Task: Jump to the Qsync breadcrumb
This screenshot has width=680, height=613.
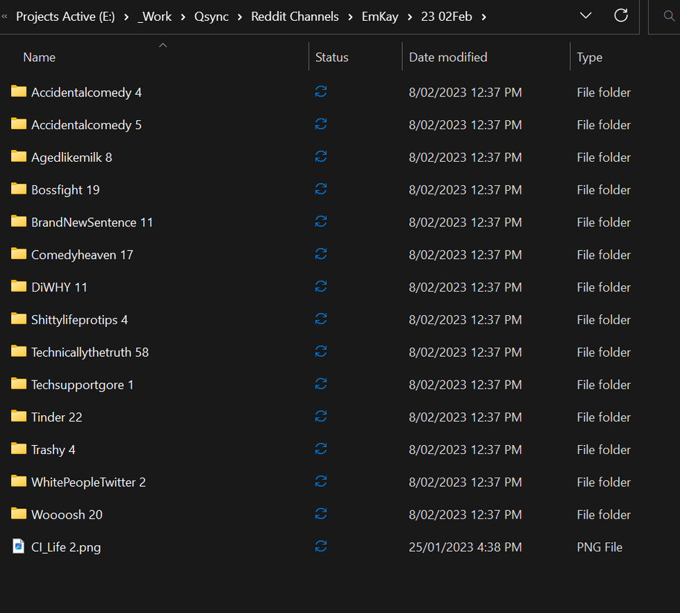Action: coord(211,17)
